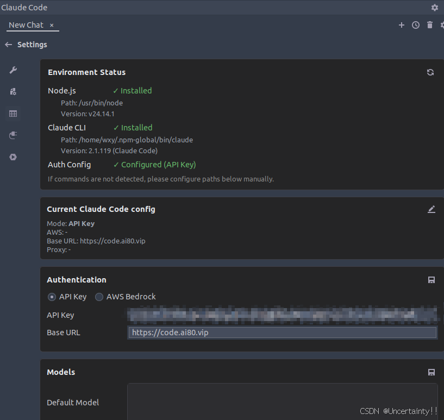Click the Configured (API Key) status

[x=154, y=165]
